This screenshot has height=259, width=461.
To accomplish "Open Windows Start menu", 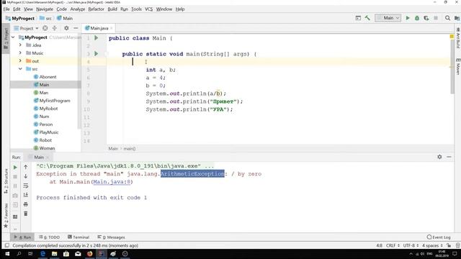I will pos(7,254).
